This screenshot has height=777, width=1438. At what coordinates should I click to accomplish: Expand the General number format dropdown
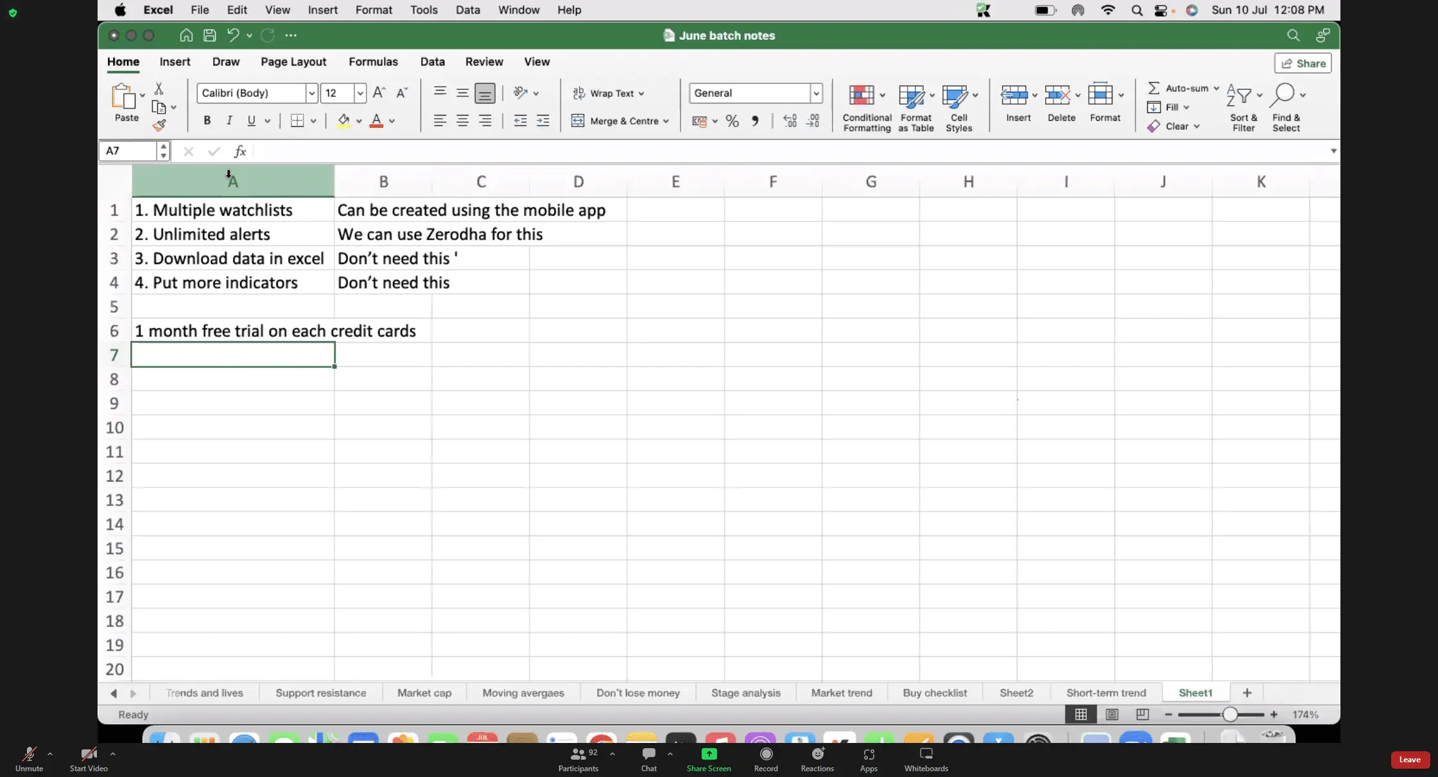tap(816, 93)
